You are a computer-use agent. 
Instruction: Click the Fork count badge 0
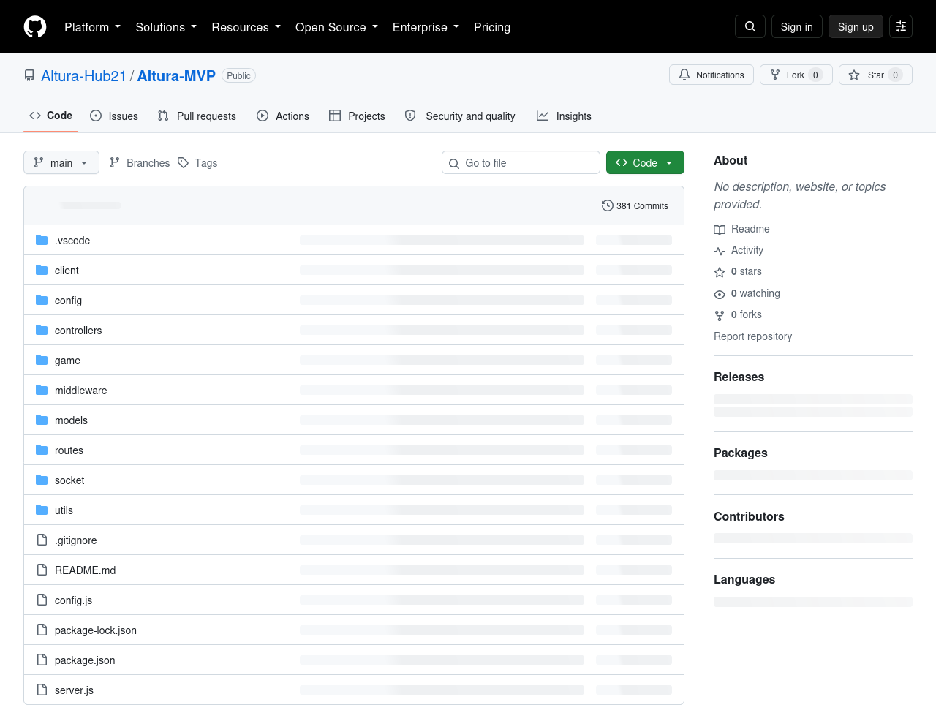816,75
